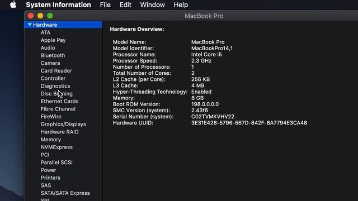This screenshot has height=201, width=358.
Task: Click the serial number C02TVMKVHV22
Action: (213, 117)
